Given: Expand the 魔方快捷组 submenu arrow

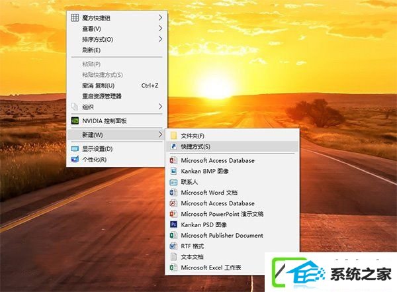Looking at the screenshot, I should tap(160, 17).
